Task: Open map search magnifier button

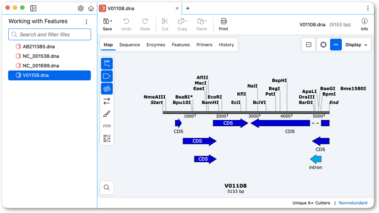Action: [x=107, y=187]
